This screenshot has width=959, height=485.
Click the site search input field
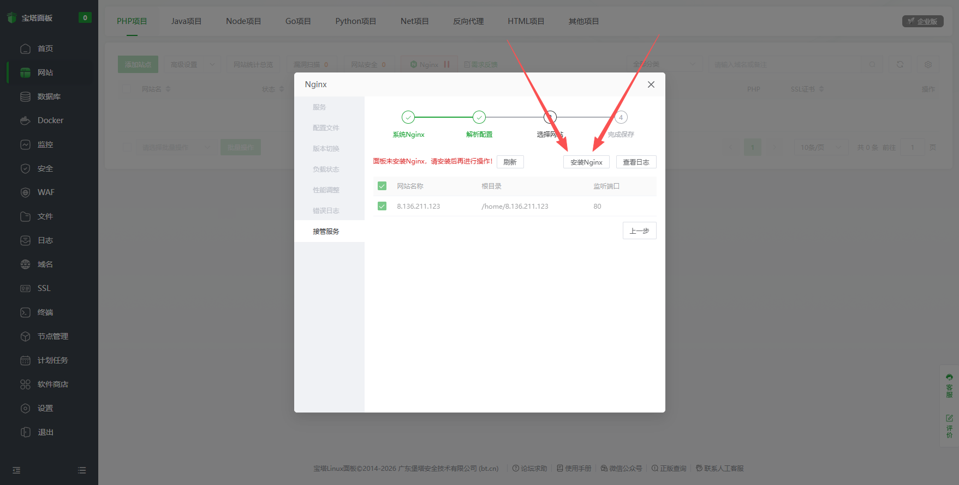(x=786, y=64)
